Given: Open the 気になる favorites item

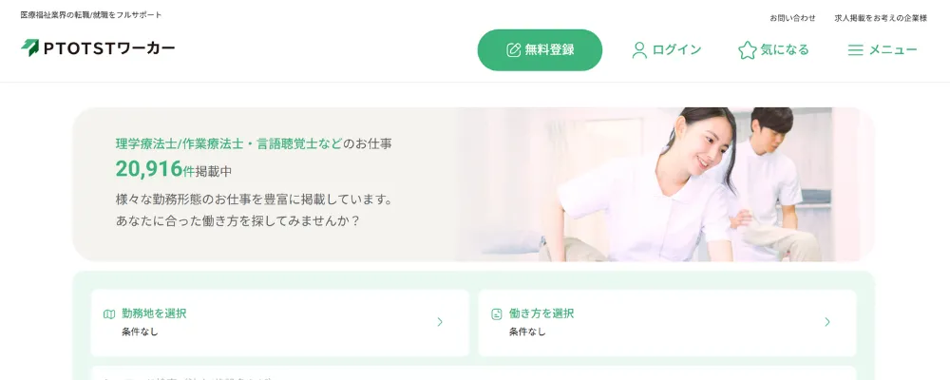Looking at the screenshot, I should point(785,50).
